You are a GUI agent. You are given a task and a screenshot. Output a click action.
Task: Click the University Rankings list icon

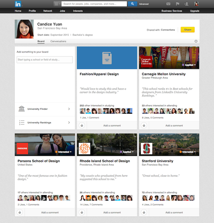coord(22,123)
